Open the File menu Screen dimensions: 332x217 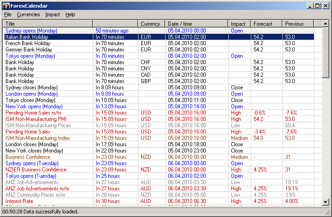[8, 14]
